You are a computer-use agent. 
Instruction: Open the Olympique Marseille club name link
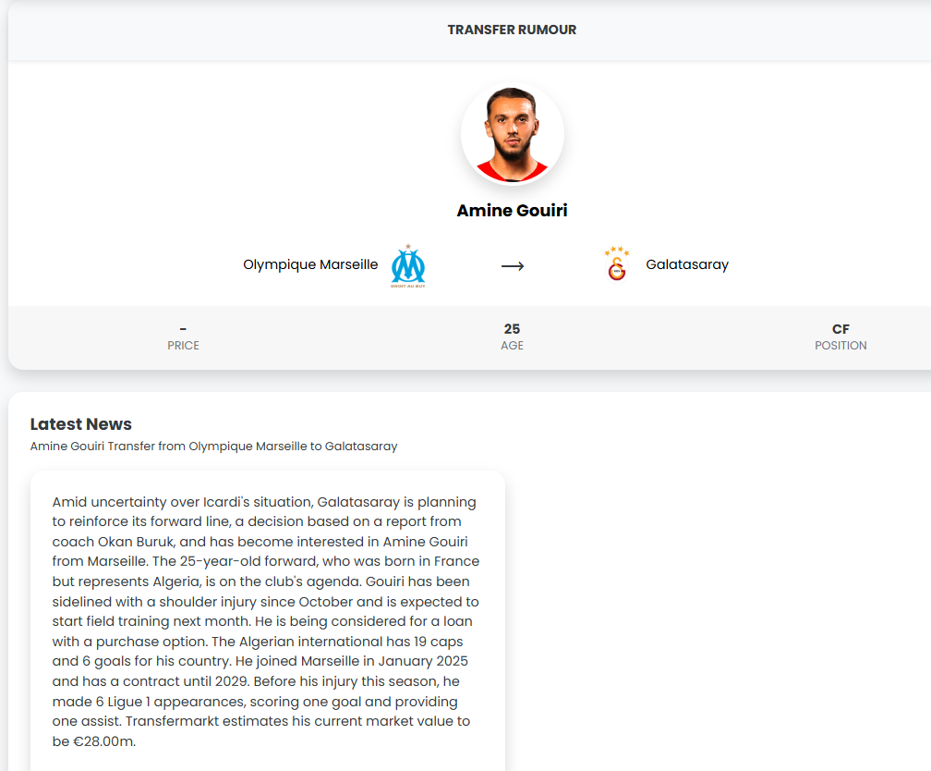coord(310,263)
